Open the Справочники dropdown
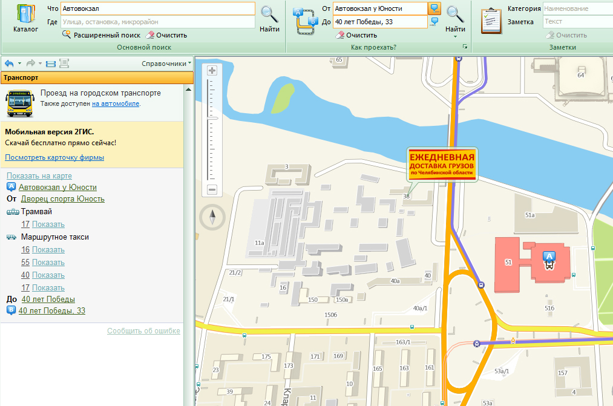This screenshot has width=613, height=406. pos(166,63)
